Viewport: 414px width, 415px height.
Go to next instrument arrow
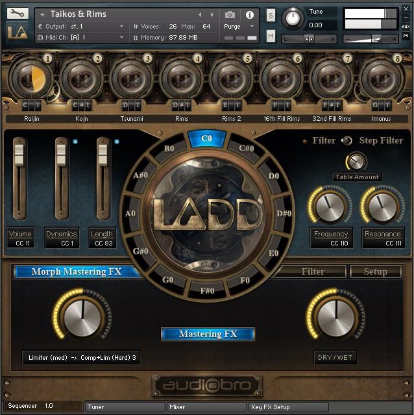coord(212,14)
